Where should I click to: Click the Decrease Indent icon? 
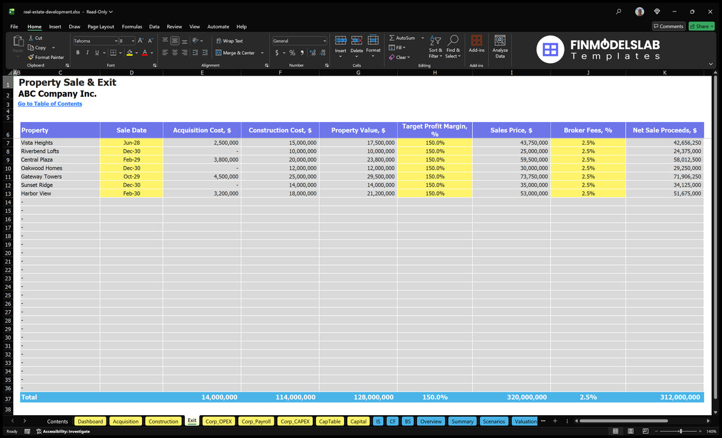coord(196,53)
